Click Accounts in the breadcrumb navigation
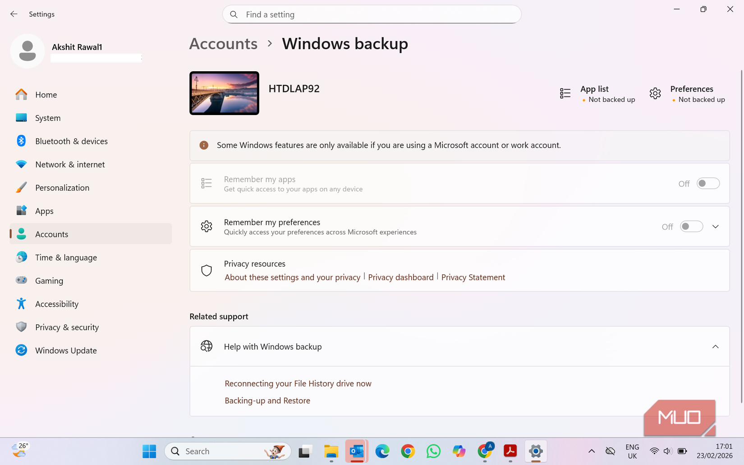This screenshot has height=465, width=744. click(223, 43)
